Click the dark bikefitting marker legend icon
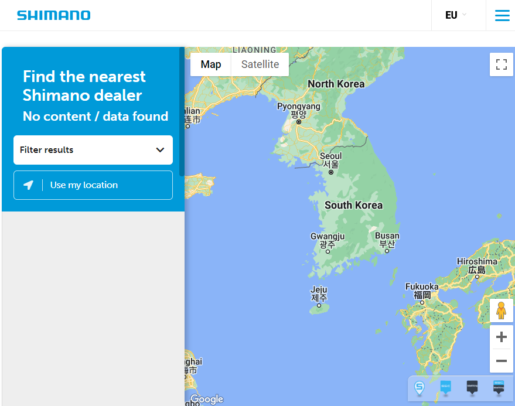This screenshot has width=515, height=406. (x=472, y=388)
